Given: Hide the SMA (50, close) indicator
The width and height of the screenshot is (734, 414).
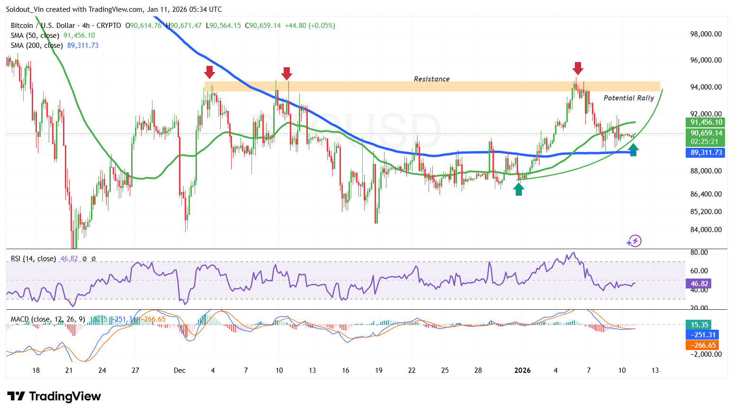Looking at the screenshot, I should pos(35,35).
